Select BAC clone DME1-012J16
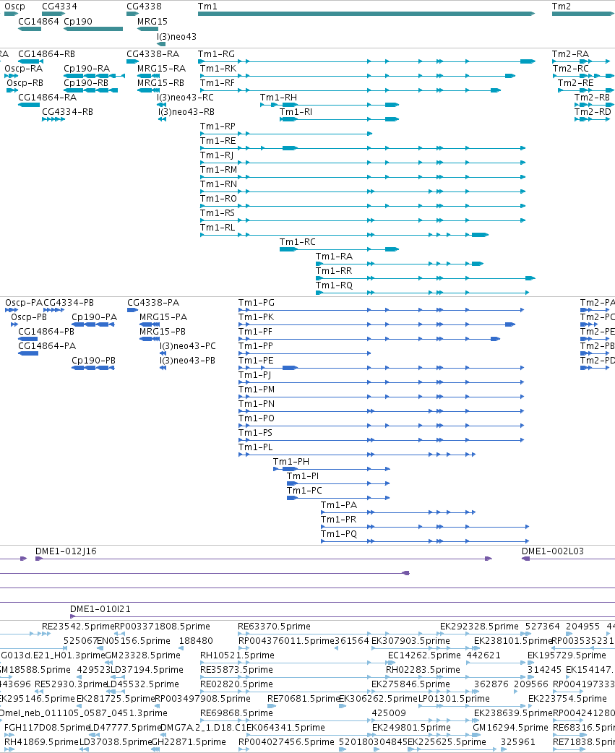The width and height of the screenshot is (615, 753). point(264,559)
